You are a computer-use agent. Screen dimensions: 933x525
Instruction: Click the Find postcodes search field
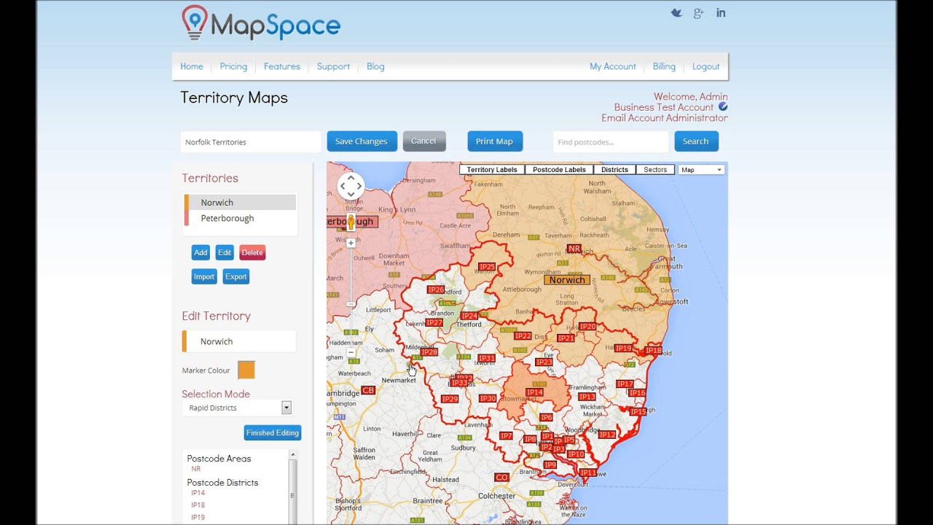coord(611,142)
